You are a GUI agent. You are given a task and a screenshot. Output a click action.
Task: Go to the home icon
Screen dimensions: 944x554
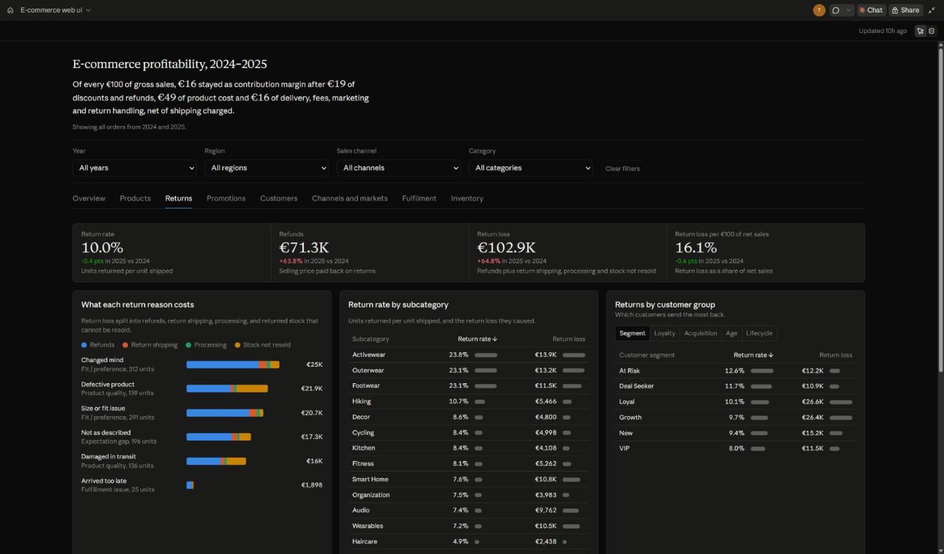click(10, 10)
